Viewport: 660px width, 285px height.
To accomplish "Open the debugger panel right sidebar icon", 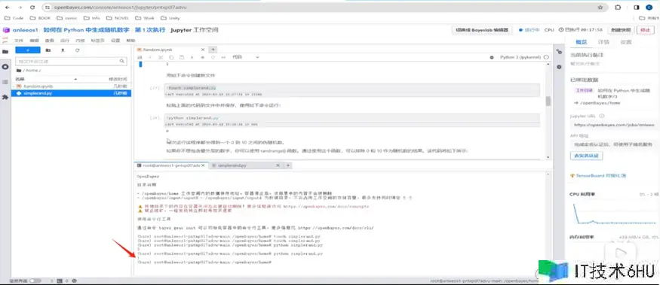I will (559, 67).
